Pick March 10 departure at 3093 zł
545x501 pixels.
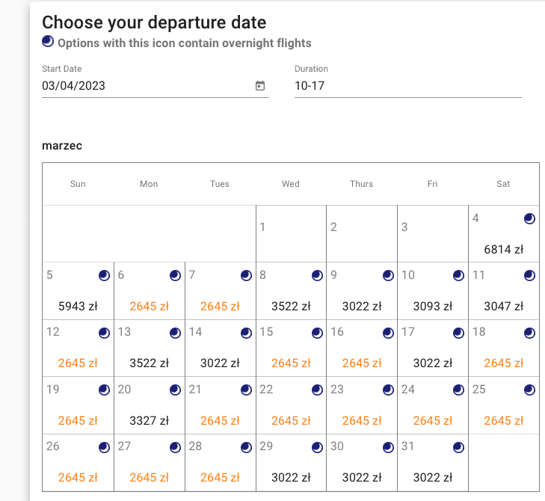coord(433,291)
